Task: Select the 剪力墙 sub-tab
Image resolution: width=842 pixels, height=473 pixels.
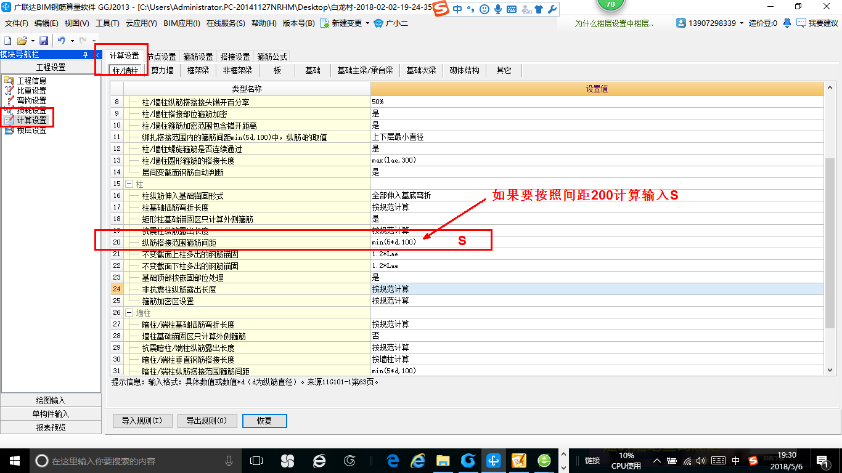Action: [163, 70]
